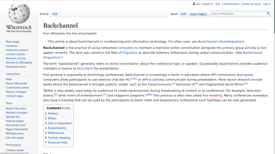The image size is (275, 154).
Task: Click Create account
Action: [251, 4]
